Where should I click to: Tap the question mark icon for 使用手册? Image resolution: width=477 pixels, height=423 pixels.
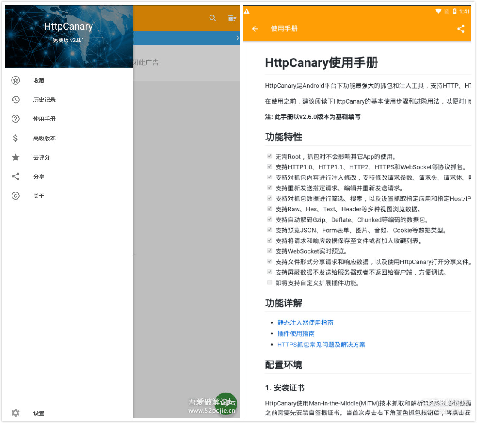pyautogui.click(x=15, y=119)
